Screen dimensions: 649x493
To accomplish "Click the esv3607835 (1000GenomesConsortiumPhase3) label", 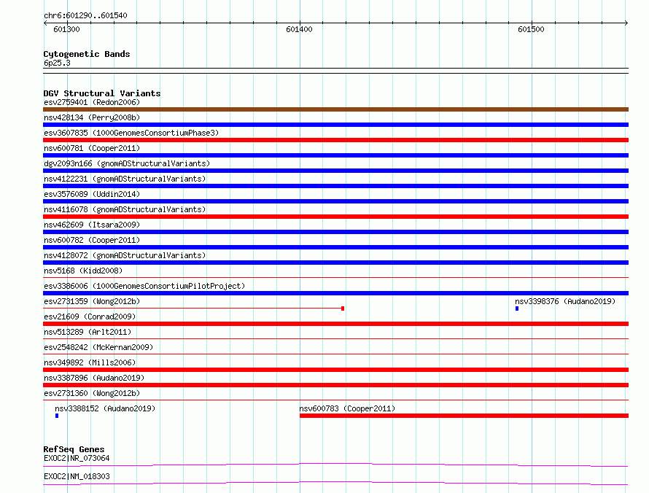I will click(x=131, y=133).
